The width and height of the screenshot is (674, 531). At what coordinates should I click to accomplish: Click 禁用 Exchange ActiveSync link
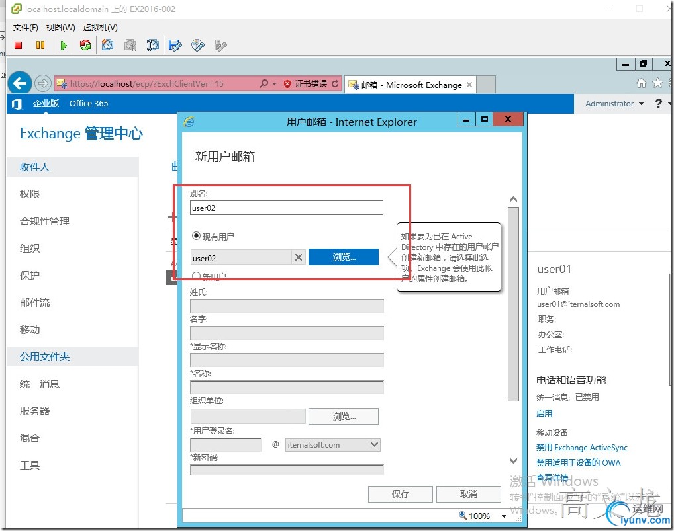(581, 448)
